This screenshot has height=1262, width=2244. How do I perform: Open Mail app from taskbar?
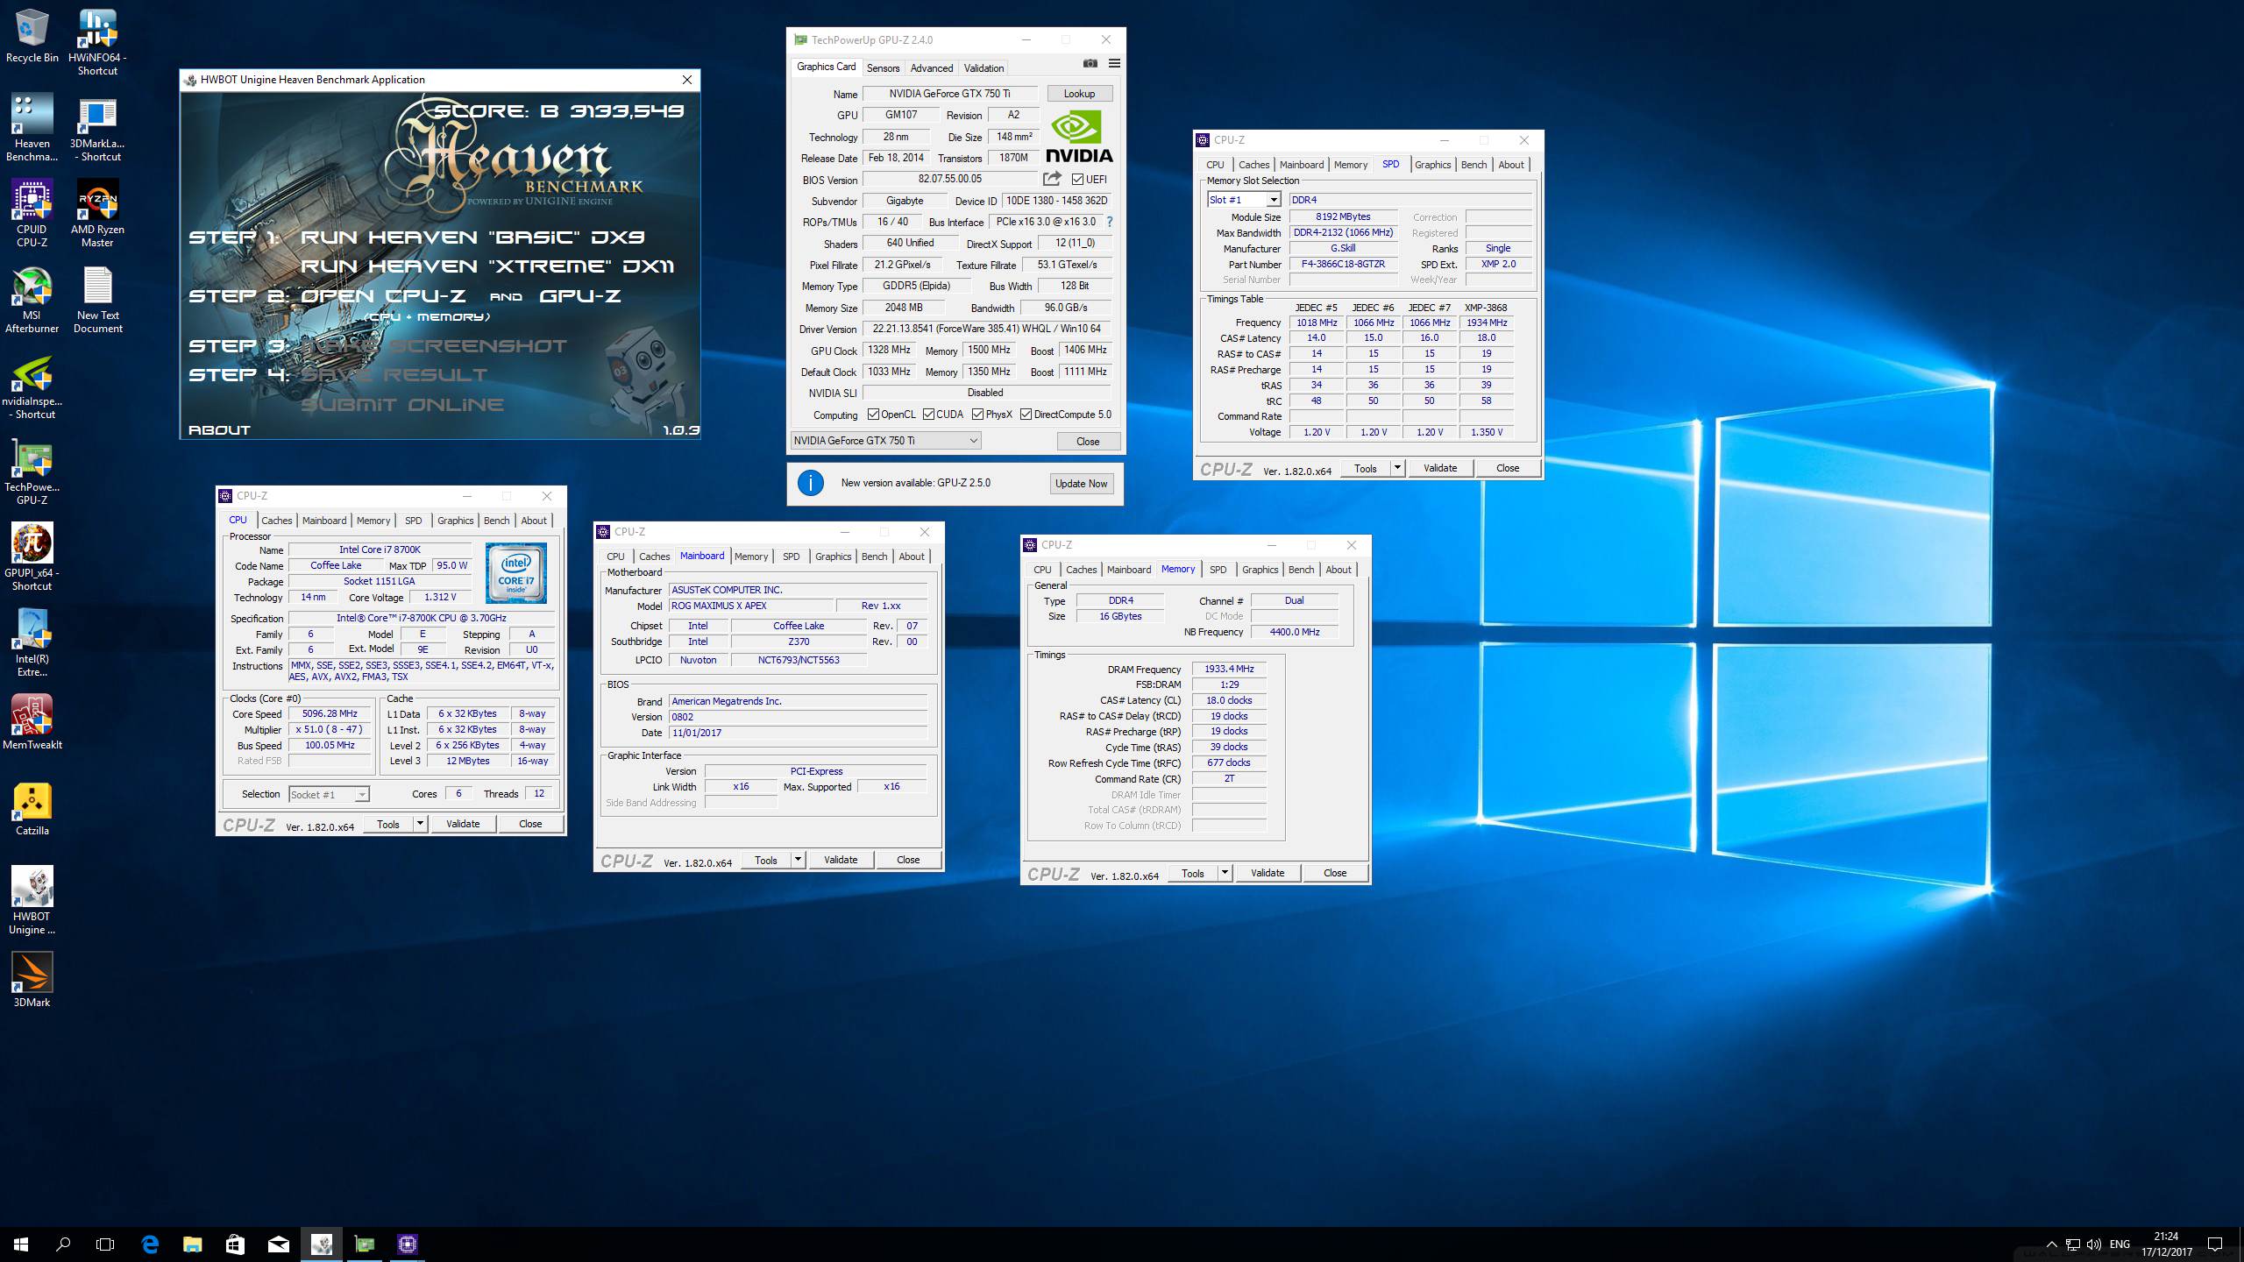[278, 1244]
